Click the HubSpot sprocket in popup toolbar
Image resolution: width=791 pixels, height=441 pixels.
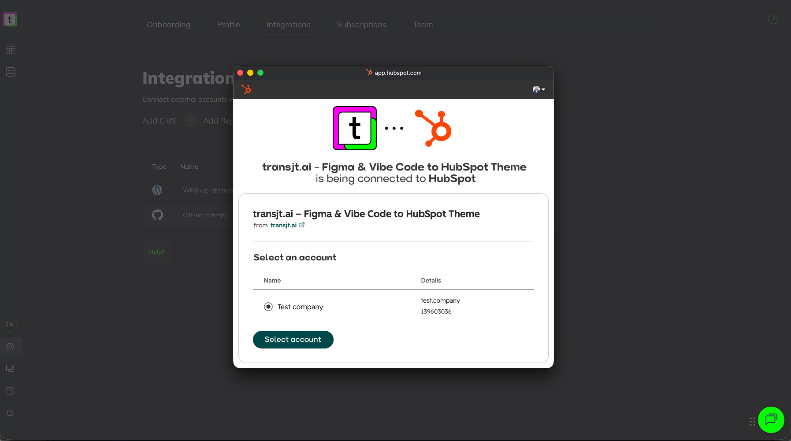click(246, 89)
